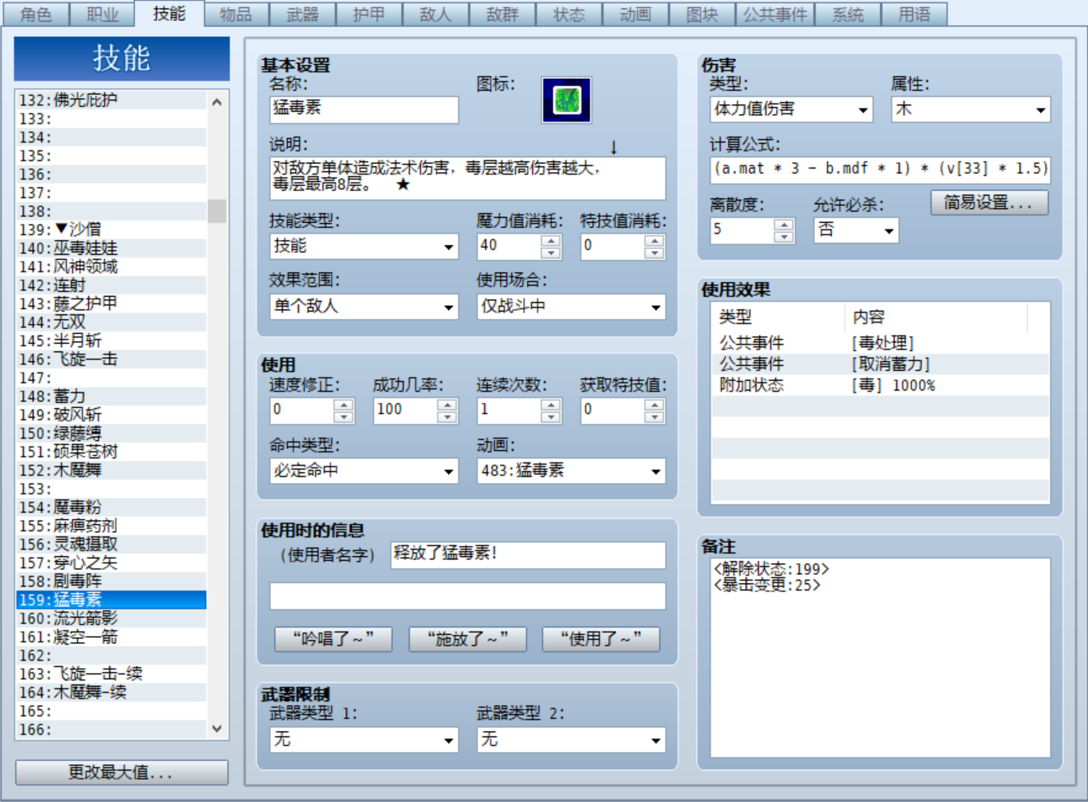The height and width of the screenshot is (802, 1088).
Task: Go to the 系统 tab
Action: pos(848,15)
